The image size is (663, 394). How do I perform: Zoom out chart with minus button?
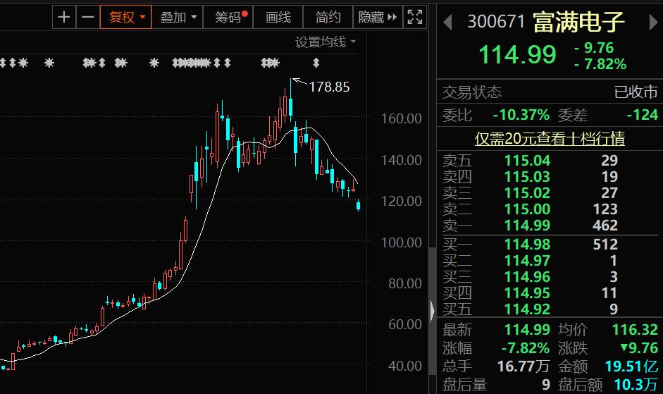coord(87,17)
